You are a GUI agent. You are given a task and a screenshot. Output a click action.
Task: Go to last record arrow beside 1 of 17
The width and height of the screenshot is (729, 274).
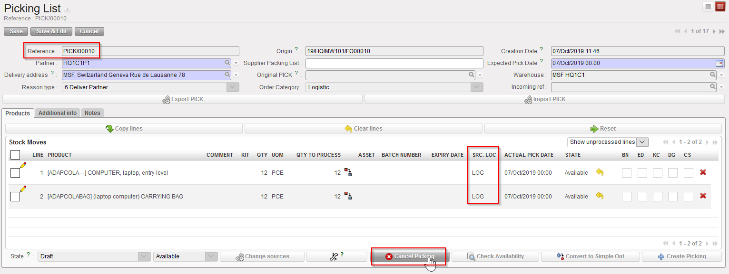click(722, 31)
